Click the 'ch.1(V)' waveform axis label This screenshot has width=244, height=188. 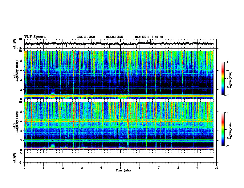tap(15, 44)
